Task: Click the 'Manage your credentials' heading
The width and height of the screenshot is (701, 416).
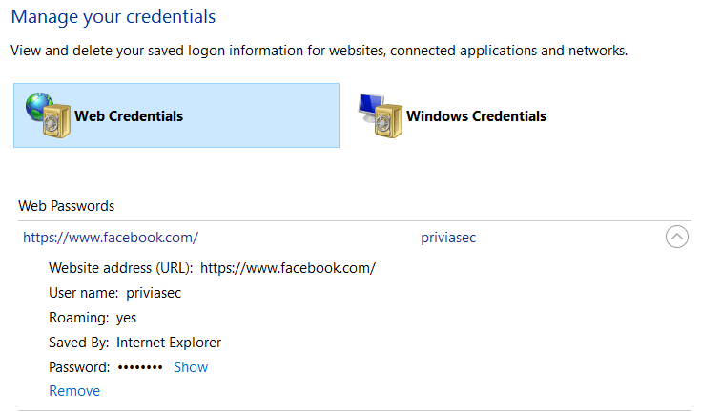Action: point(113,17)
